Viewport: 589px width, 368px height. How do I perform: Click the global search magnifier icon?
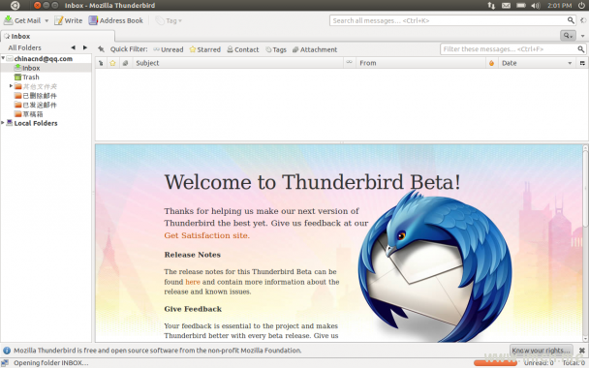click(x=571, y=20)
